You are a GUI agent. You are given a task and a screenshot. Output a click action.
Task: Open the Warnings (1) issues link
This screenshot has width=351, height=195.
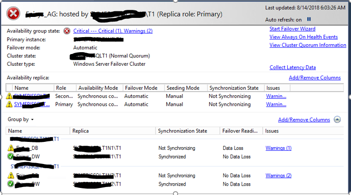(279, 148)
